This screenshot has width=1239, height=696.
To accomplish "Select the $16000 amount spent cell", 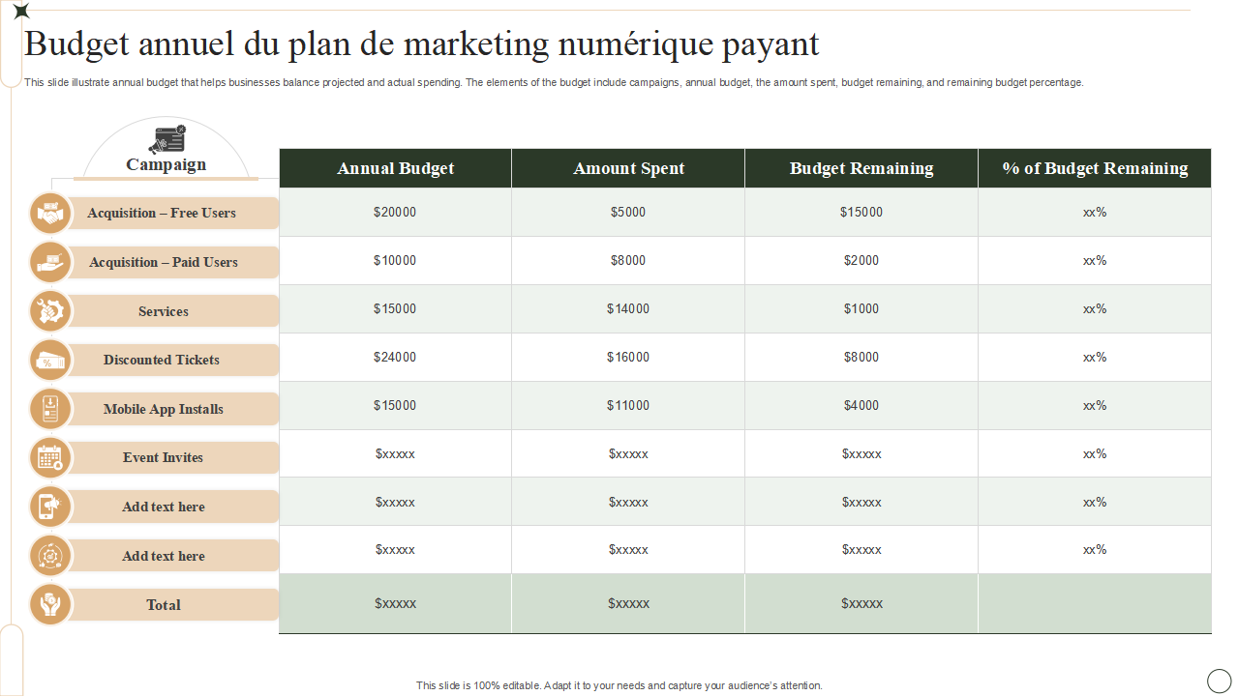I will pos(628,357).
